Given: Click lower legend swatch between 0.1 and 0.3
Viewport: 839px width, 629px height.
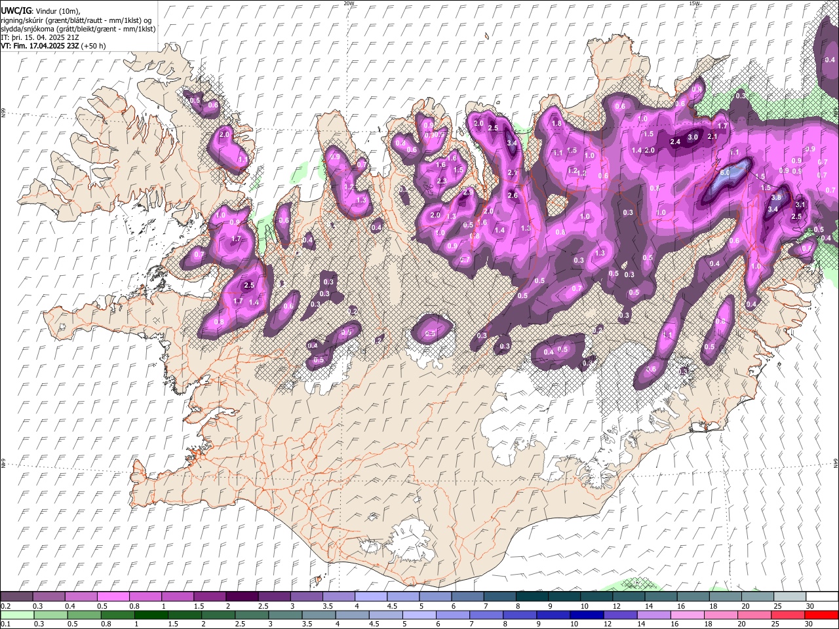Looking at the screenshot, I should 16,615.
